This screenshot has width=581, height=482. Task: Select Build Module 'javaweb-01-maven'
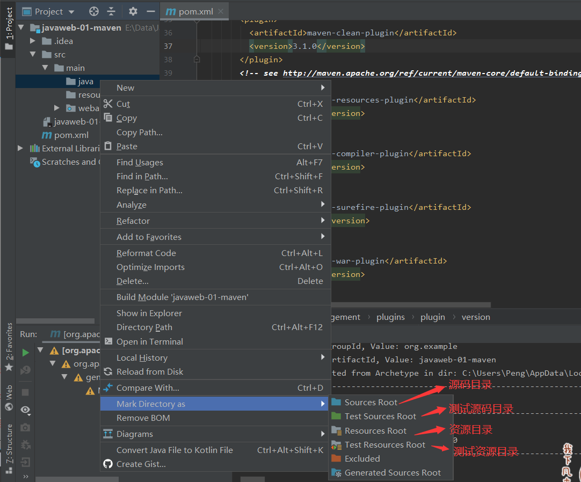[x=215, y=297]
